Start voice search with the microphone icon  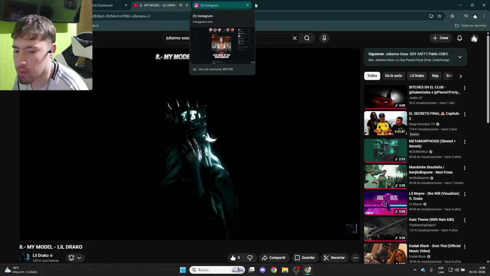click(324, 38)
